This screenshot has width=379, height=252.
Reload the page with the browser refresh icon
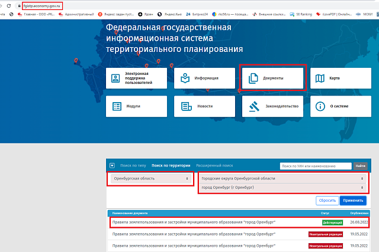click(x=9, y=6)
